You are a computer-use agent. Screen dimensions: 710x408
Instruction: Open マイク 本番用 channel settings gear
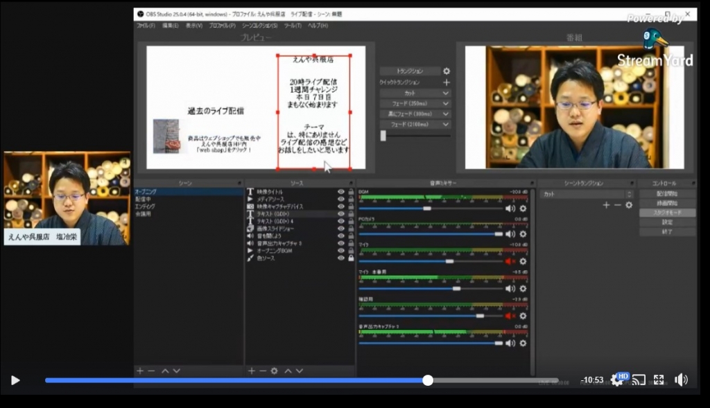523,289
